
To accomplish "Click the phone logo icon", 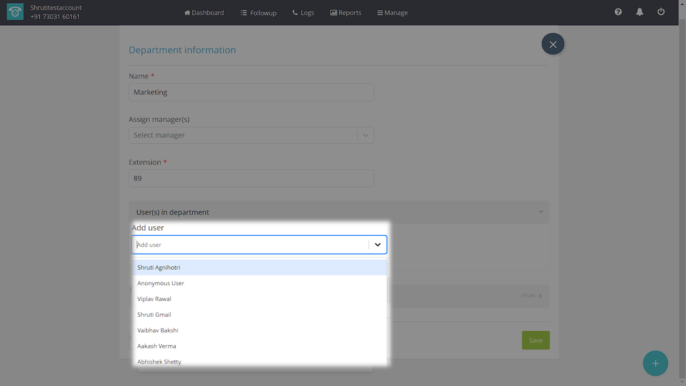I will 15,12.
